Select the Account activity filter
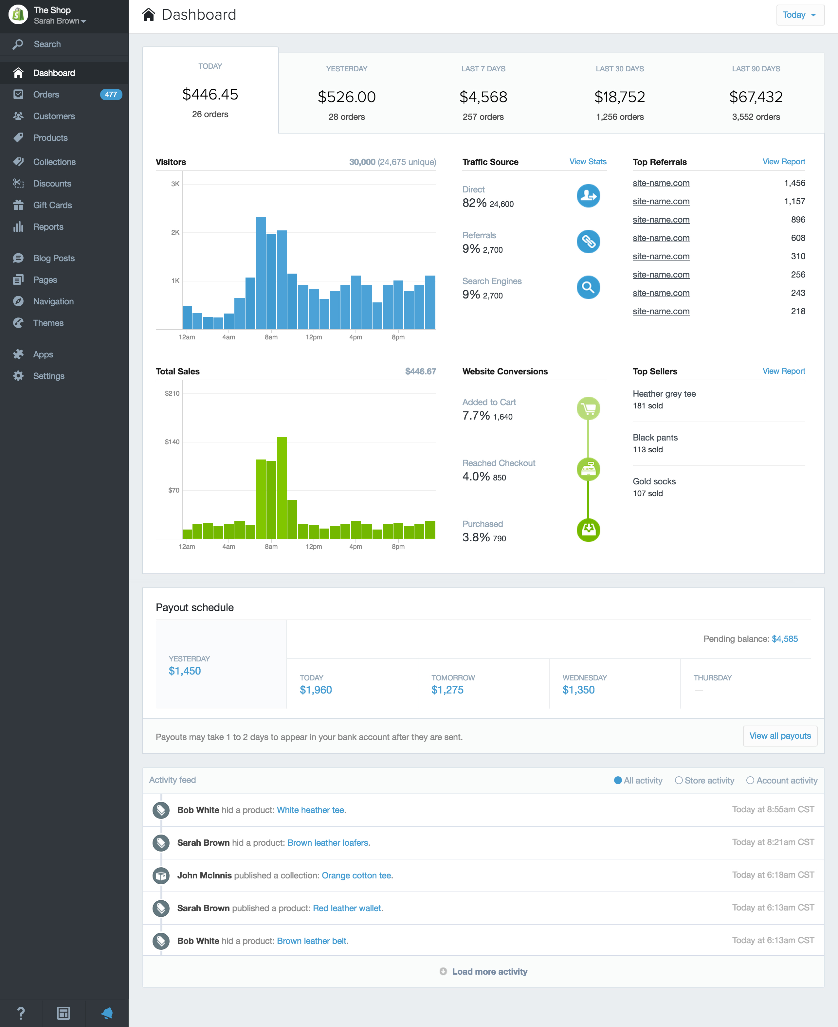 [x=750, y=780]
